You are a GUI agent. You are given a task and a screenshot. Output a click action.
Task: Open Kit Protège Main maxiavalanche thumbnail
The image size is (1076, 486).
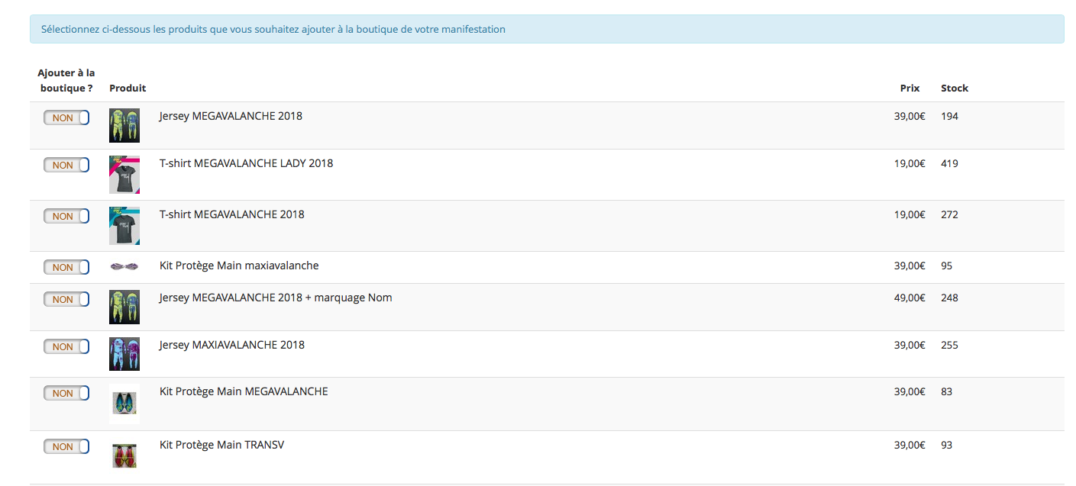tap(124, 266)
